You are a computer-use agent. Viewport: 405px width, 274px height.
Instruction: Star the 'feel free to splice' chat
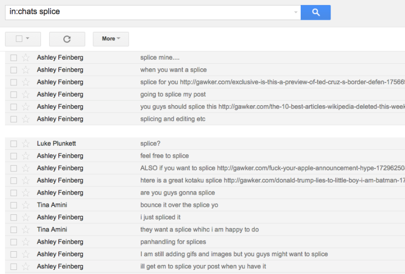pyautogui.click(x=26, y=156)
